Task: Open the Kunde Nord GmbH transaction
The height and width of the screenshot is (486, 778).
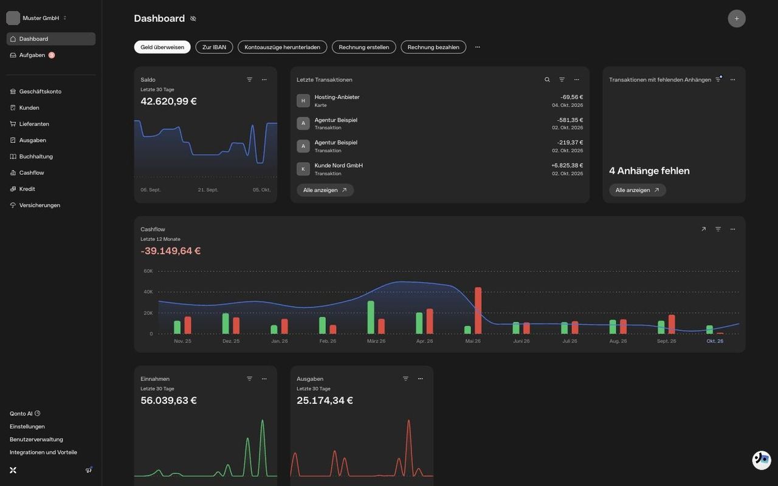Action: 440,169
